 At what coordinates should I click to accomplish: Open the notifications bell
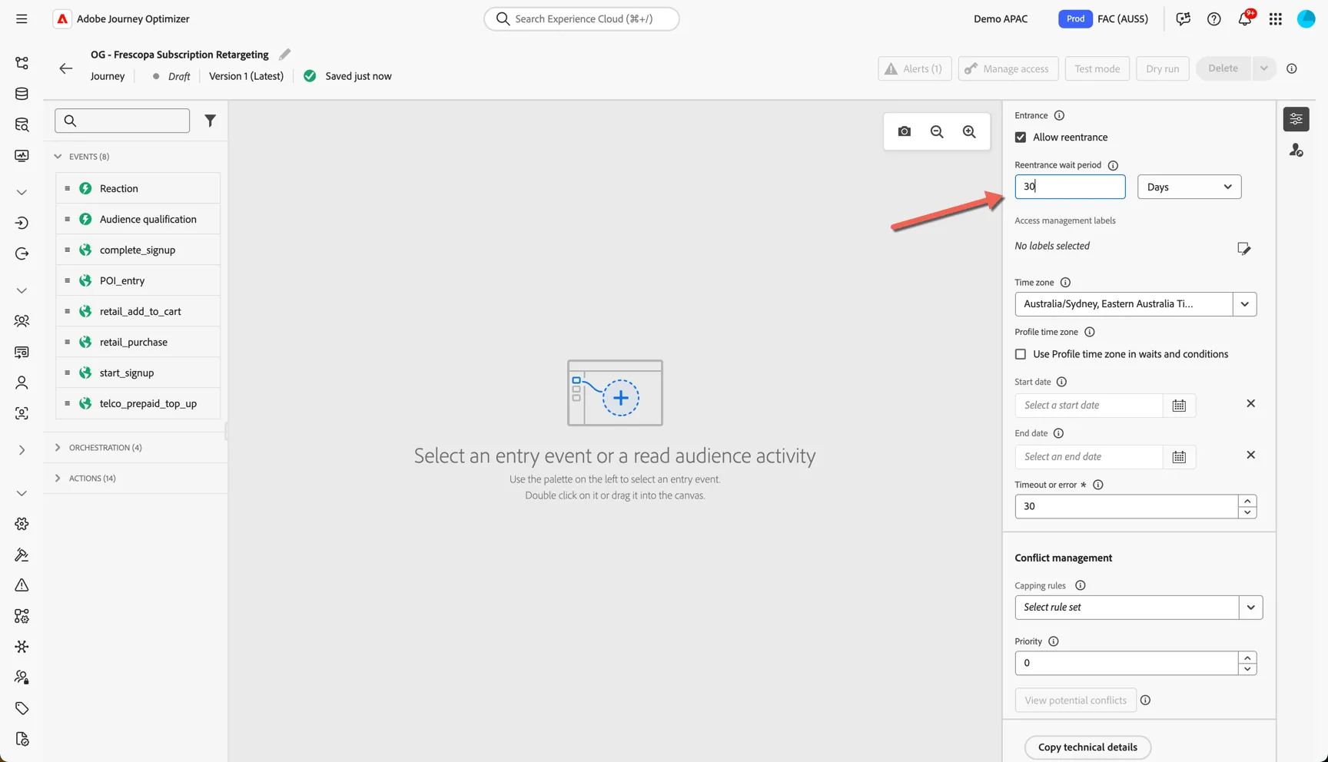tap(1245, 18)
